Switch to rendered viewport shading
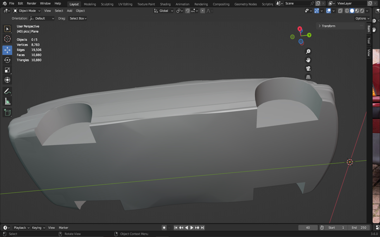The image size is (380, 237). [x=362, y=11]
